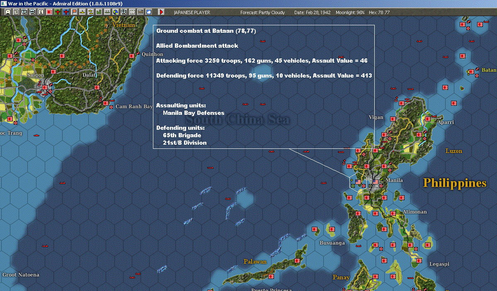Click the green terrain shape toolbar icon
Screen dimensions: 497x291
point(99,12)
